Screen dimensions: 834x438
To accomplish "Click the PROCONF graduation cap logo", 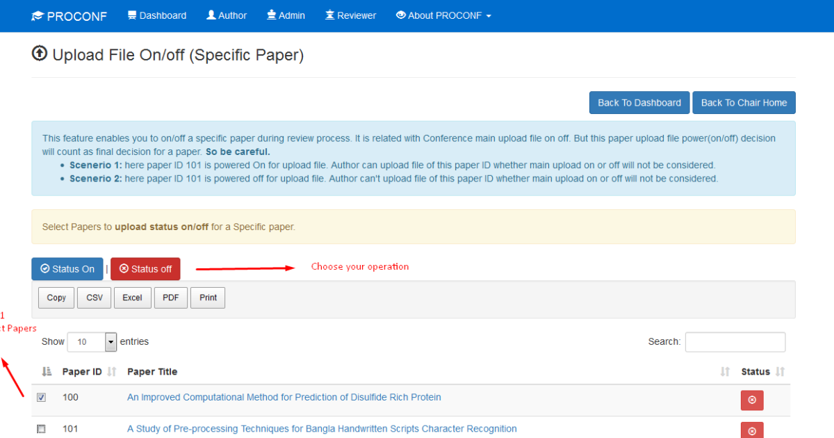I will (69, 15).
